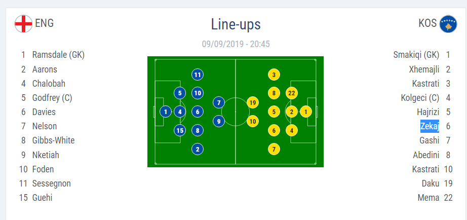Click Kosovo goalkeeper marker on pitch
The width and height of the screenshot is (467, 220).
(305, 112)
